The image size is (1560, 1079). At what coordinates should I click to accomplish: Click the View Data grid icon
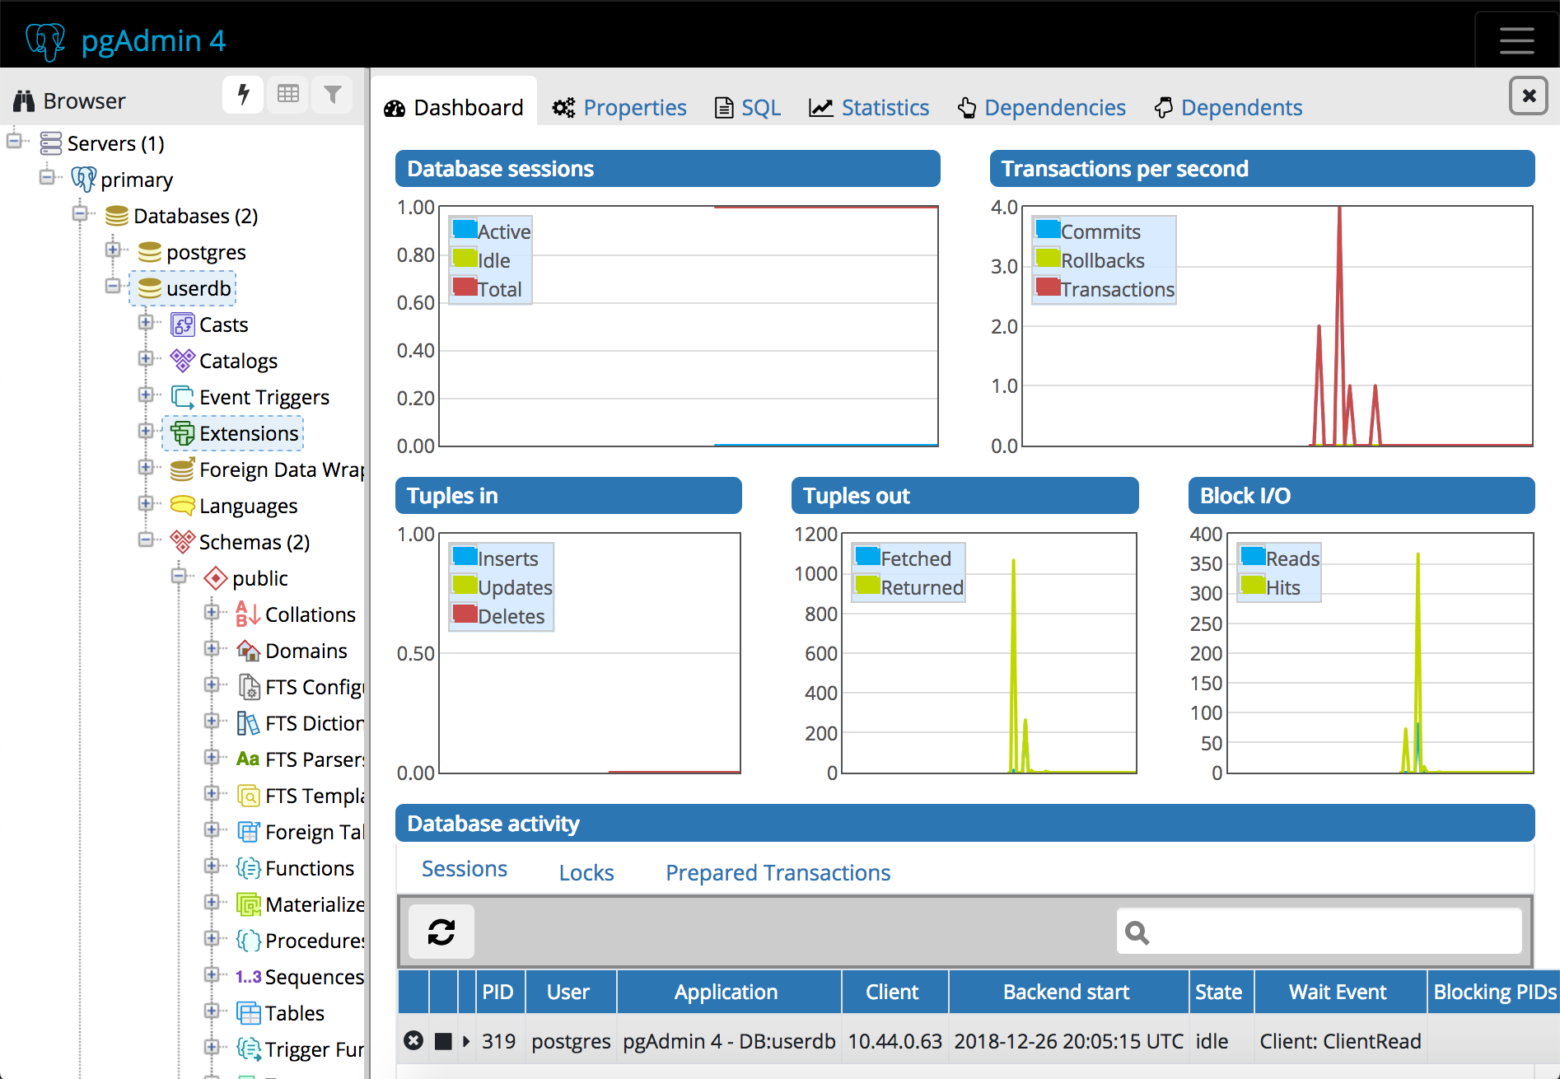(288, 95)
